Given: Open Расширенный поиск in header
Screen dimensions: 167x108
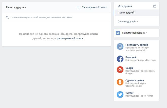Looking at the screenshot, I should 94,7.
